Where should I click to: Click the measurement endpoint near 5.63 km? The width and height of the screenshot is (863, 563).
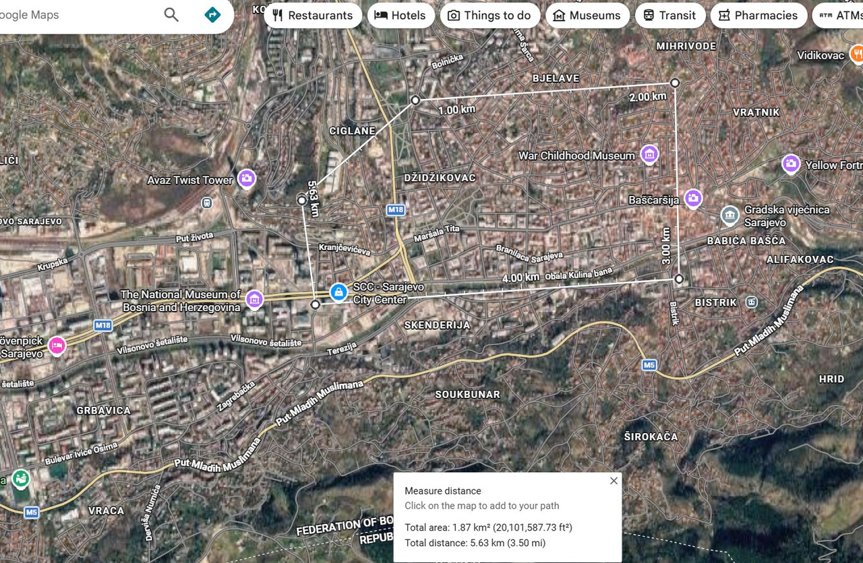[302, 200]
